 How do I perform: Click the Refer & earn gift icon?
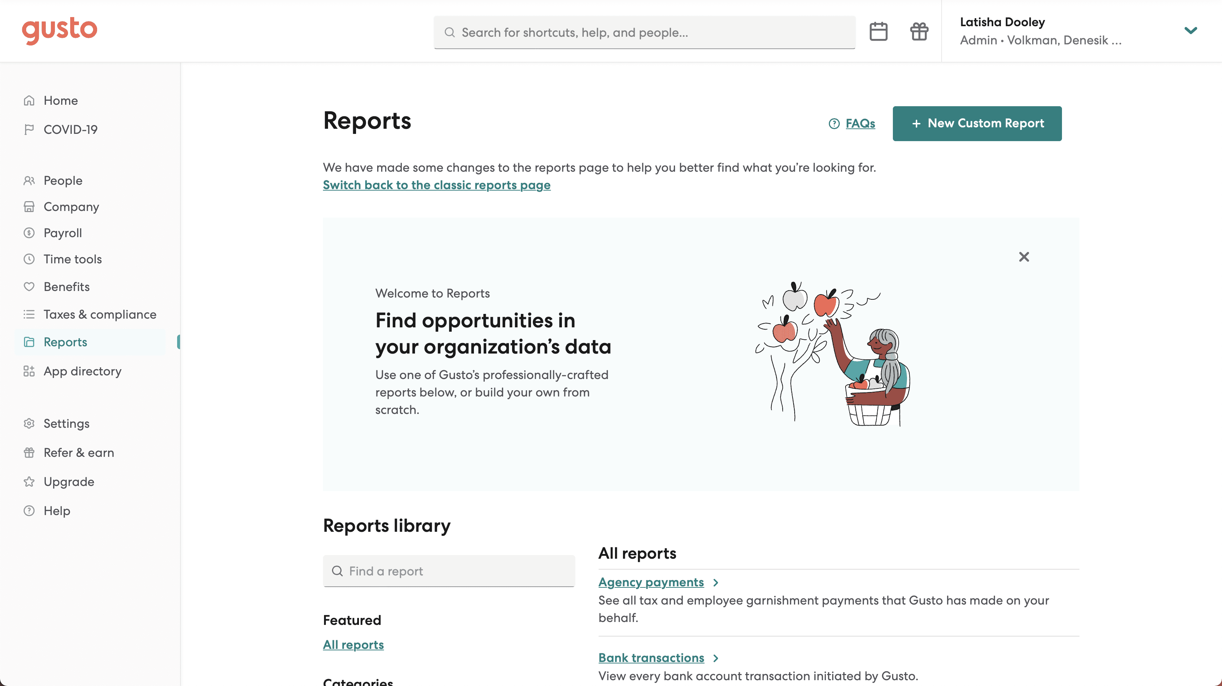(29, 452)
